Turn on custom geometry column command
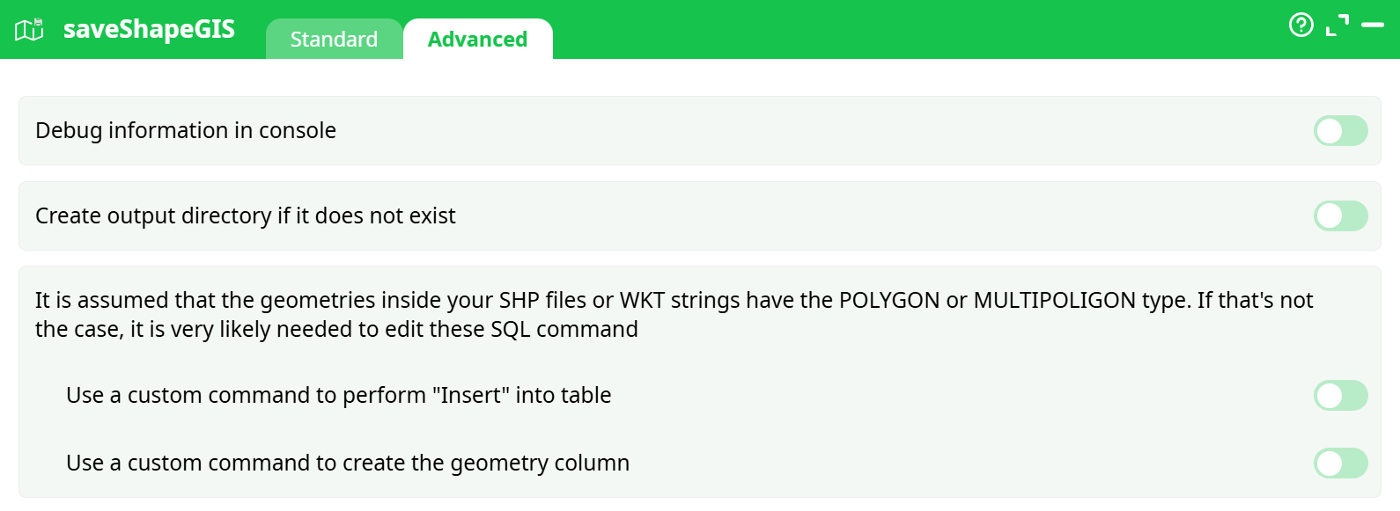 (x=1340, y=463)
